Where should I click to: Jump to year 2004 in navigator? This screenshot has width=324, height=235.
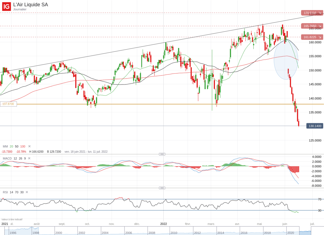[105, 233]
